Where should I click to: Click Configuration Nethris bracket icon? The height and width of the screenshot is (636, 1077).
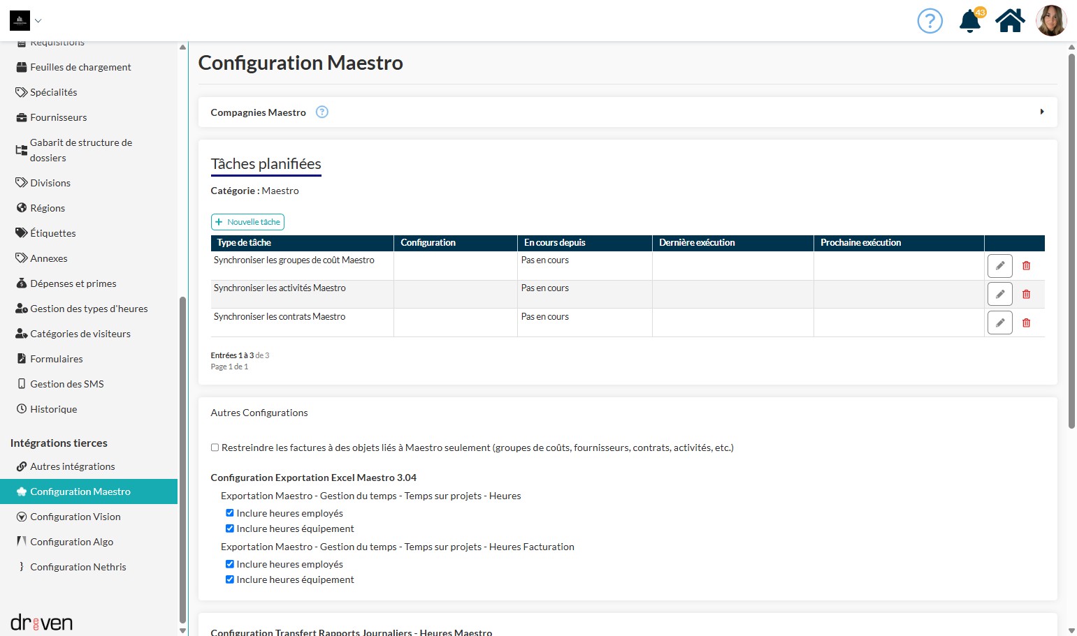[22, 567]
